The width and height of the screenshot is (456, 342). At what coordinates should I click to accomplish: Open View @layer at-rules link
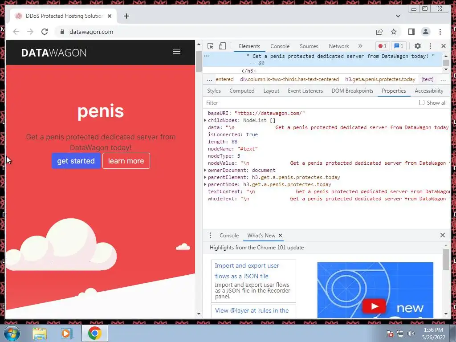coord(252,310)
